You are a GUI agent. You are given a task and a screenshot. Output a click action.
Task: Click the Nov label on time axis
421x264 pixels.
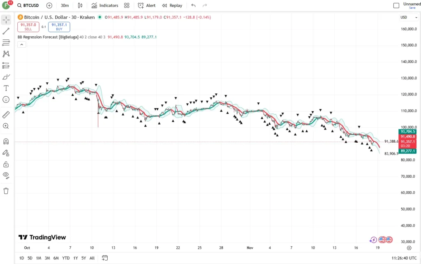pyautogui.click(x=250, y=248)
